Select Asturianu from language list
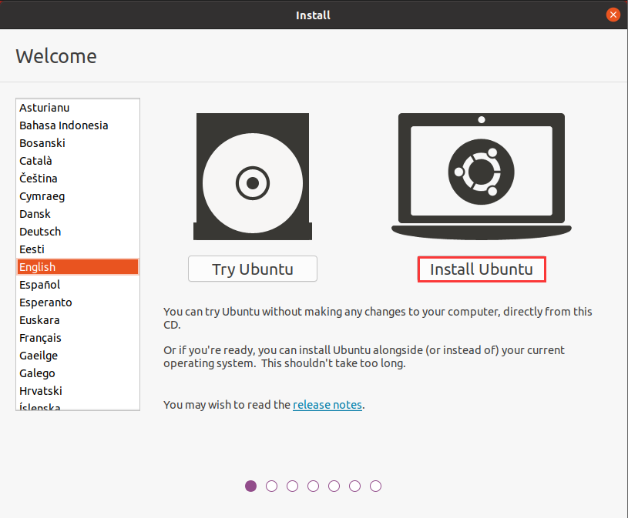The image size is (628, 518). (x=45, y=108)
